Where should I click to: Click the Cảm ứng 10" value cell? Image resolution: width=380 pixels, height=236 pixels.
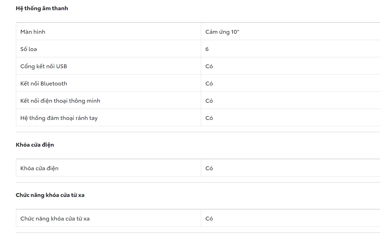tap(222, 32)
